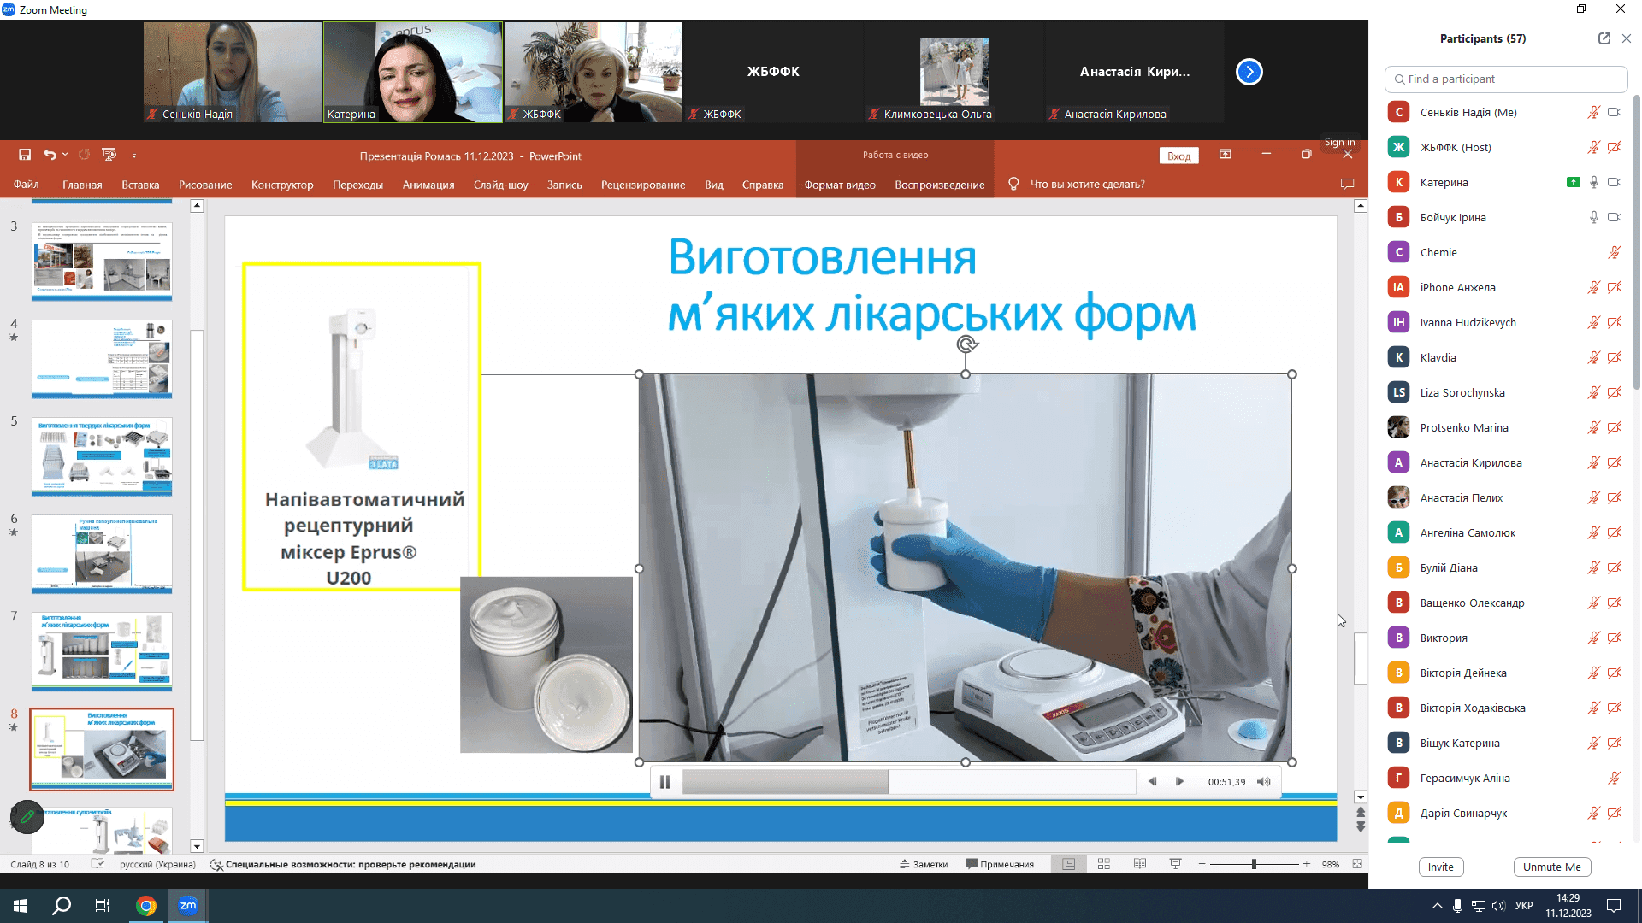Click the ribbon display options icon

tap(1226, 155)
